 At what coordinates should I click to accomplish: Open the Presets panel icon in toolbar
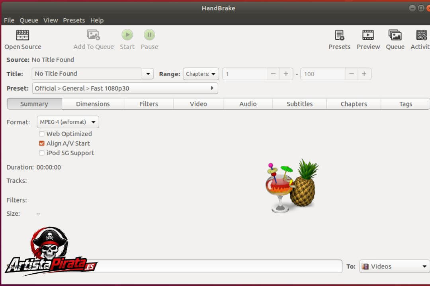tap(340, 35)
